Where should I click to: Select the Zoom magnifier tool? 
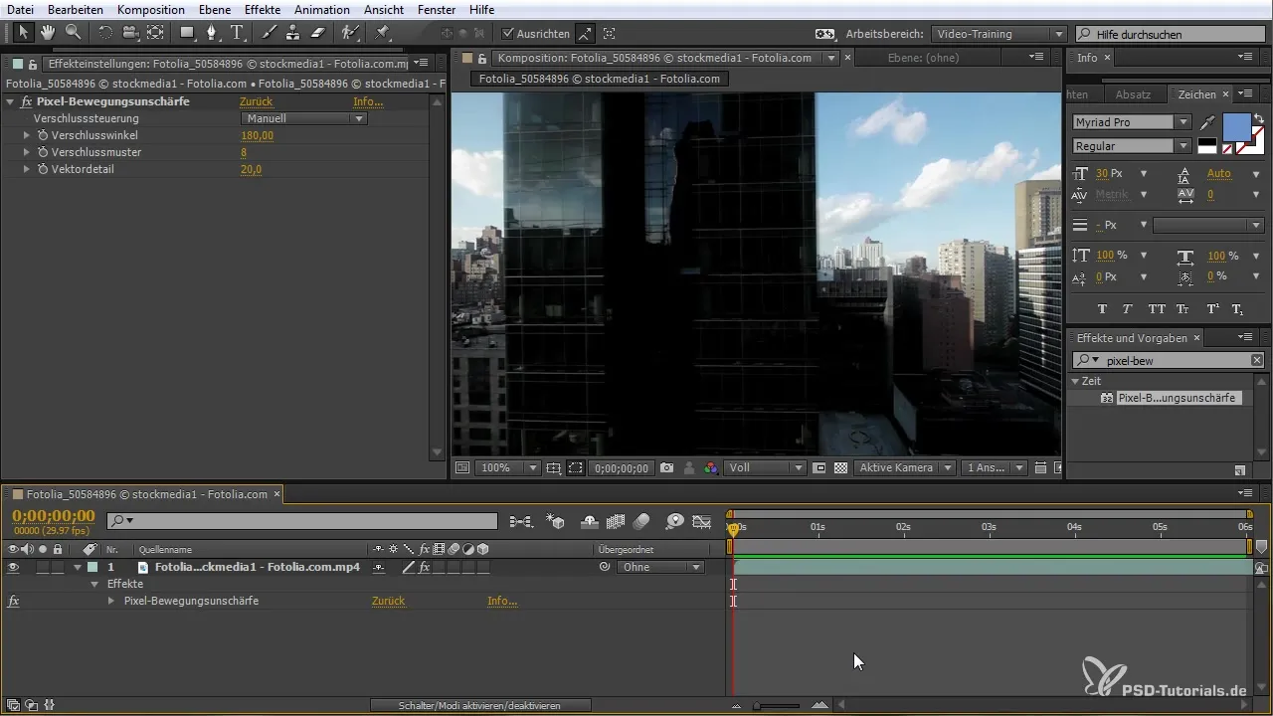pyautogui.click(x=73, y=33)
